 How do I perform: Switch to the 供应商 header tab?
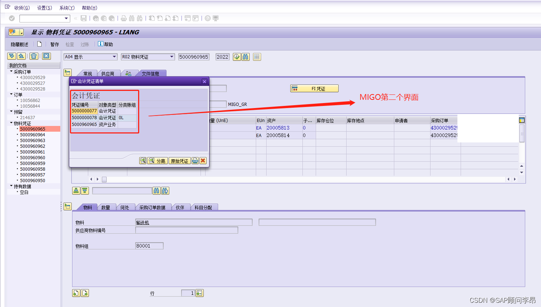tap(108, 73)
